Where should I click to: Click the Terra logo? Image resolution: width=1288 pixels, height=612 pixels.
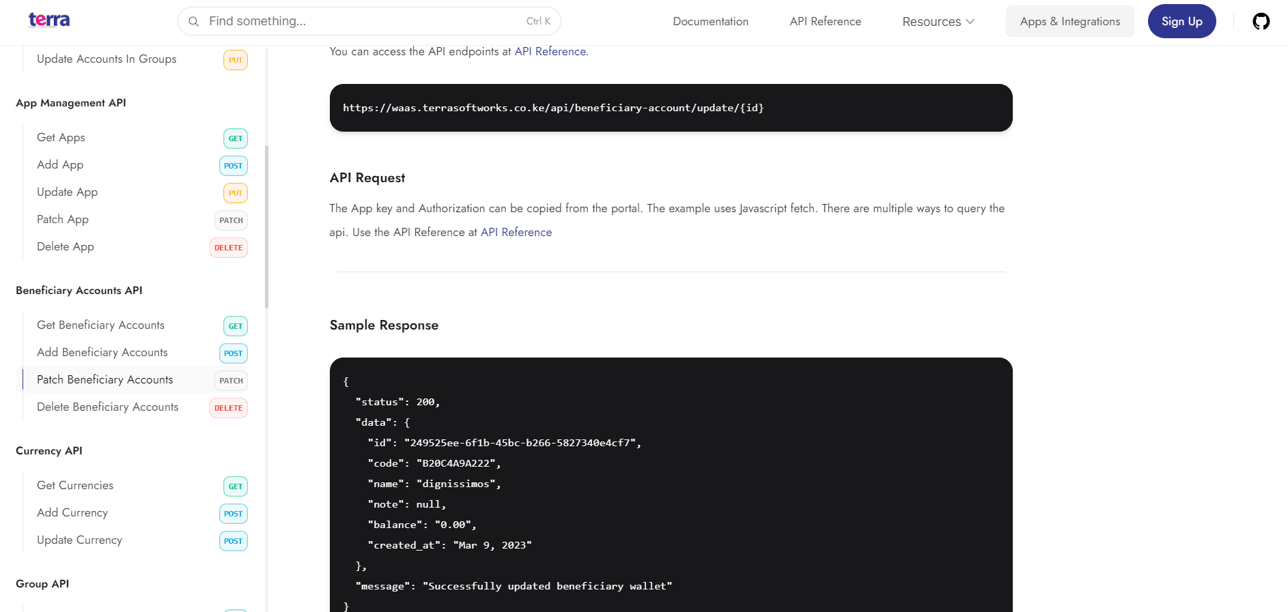(49, 20)
